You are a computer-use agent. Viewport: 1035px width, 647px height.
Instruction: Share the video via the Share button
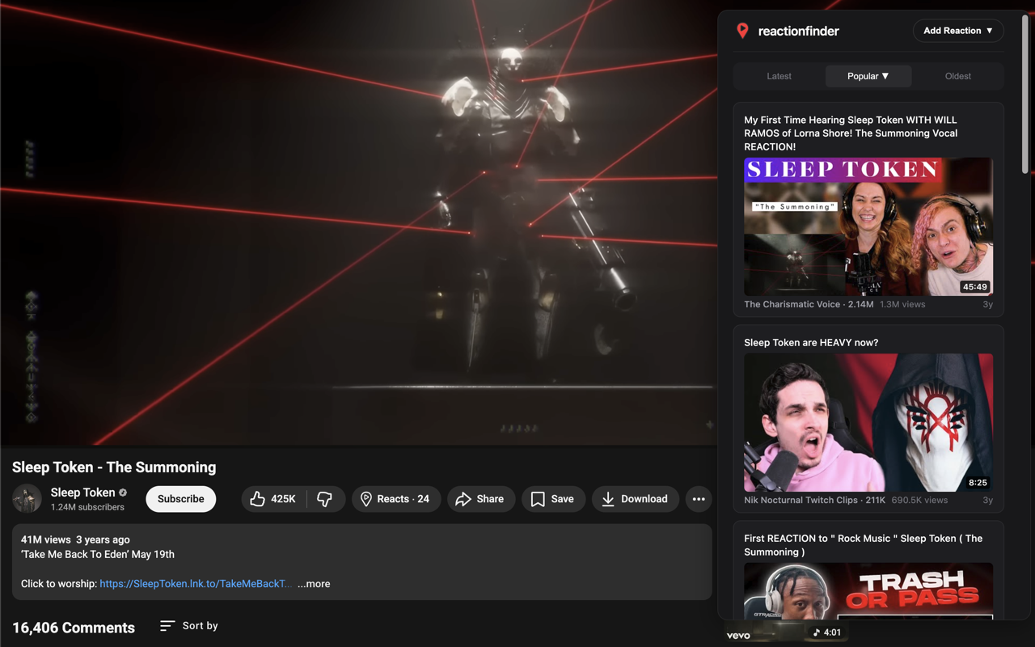pos(480,499)
